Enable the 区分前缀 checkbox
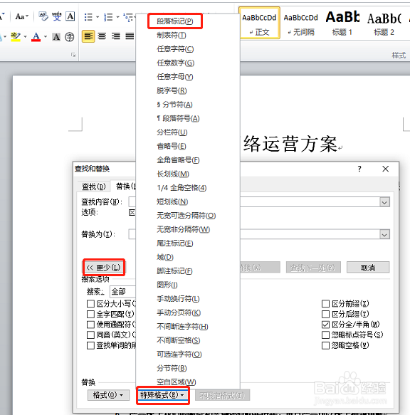 [325, 303]
